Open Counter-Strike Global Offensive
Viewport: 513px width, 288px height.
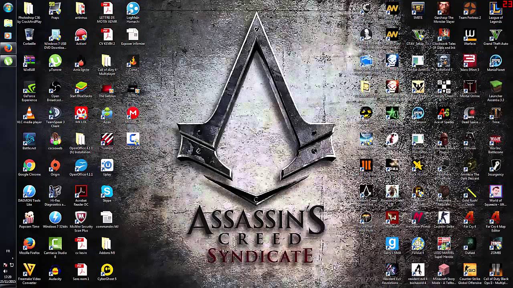(x=470, y=274)
